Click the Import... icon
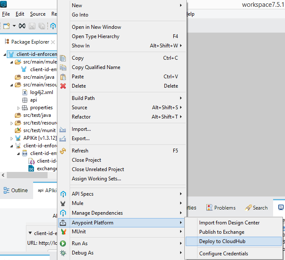This screenshot has height=260, width=285. point(63,130)
